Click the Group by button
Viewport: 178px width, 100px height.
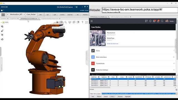point(120,97)
